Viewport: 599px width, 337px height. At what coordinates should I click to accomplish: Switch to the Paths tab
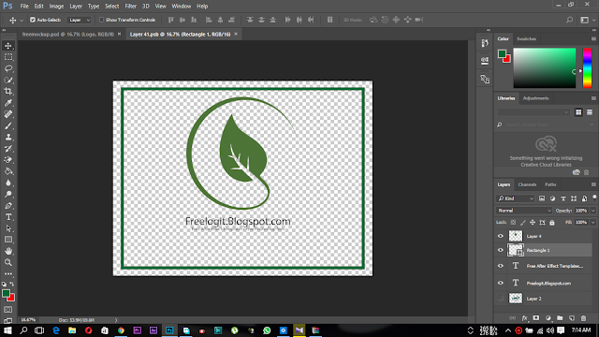550,184
